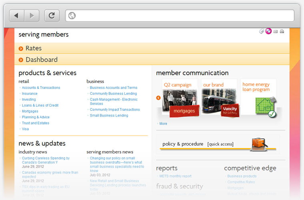
Task: Open Community Impact Transactions link
Action: 115,110
